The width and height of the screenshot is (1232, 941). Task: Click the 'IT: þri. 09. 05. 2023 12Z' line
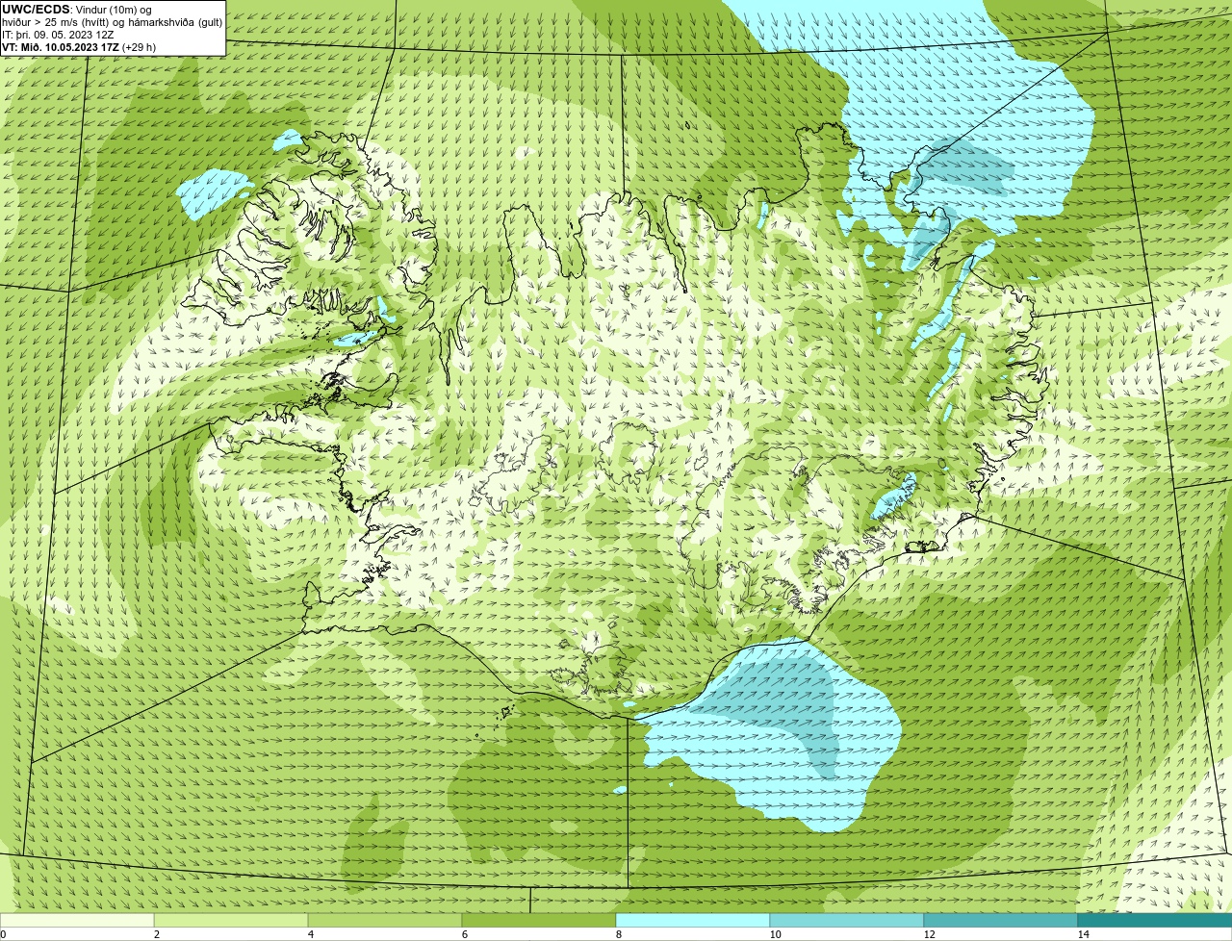coord(58,35)
